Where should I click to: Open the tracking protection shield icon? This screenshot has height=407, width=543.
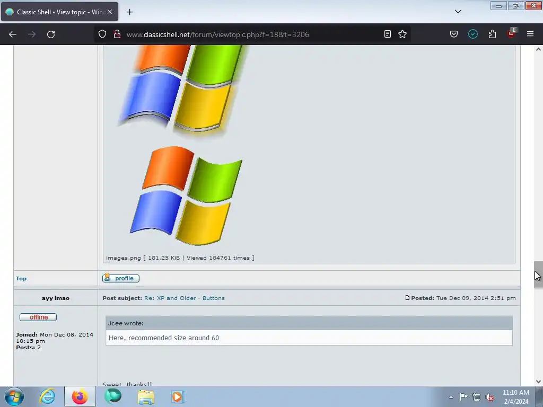pos(102,34)
